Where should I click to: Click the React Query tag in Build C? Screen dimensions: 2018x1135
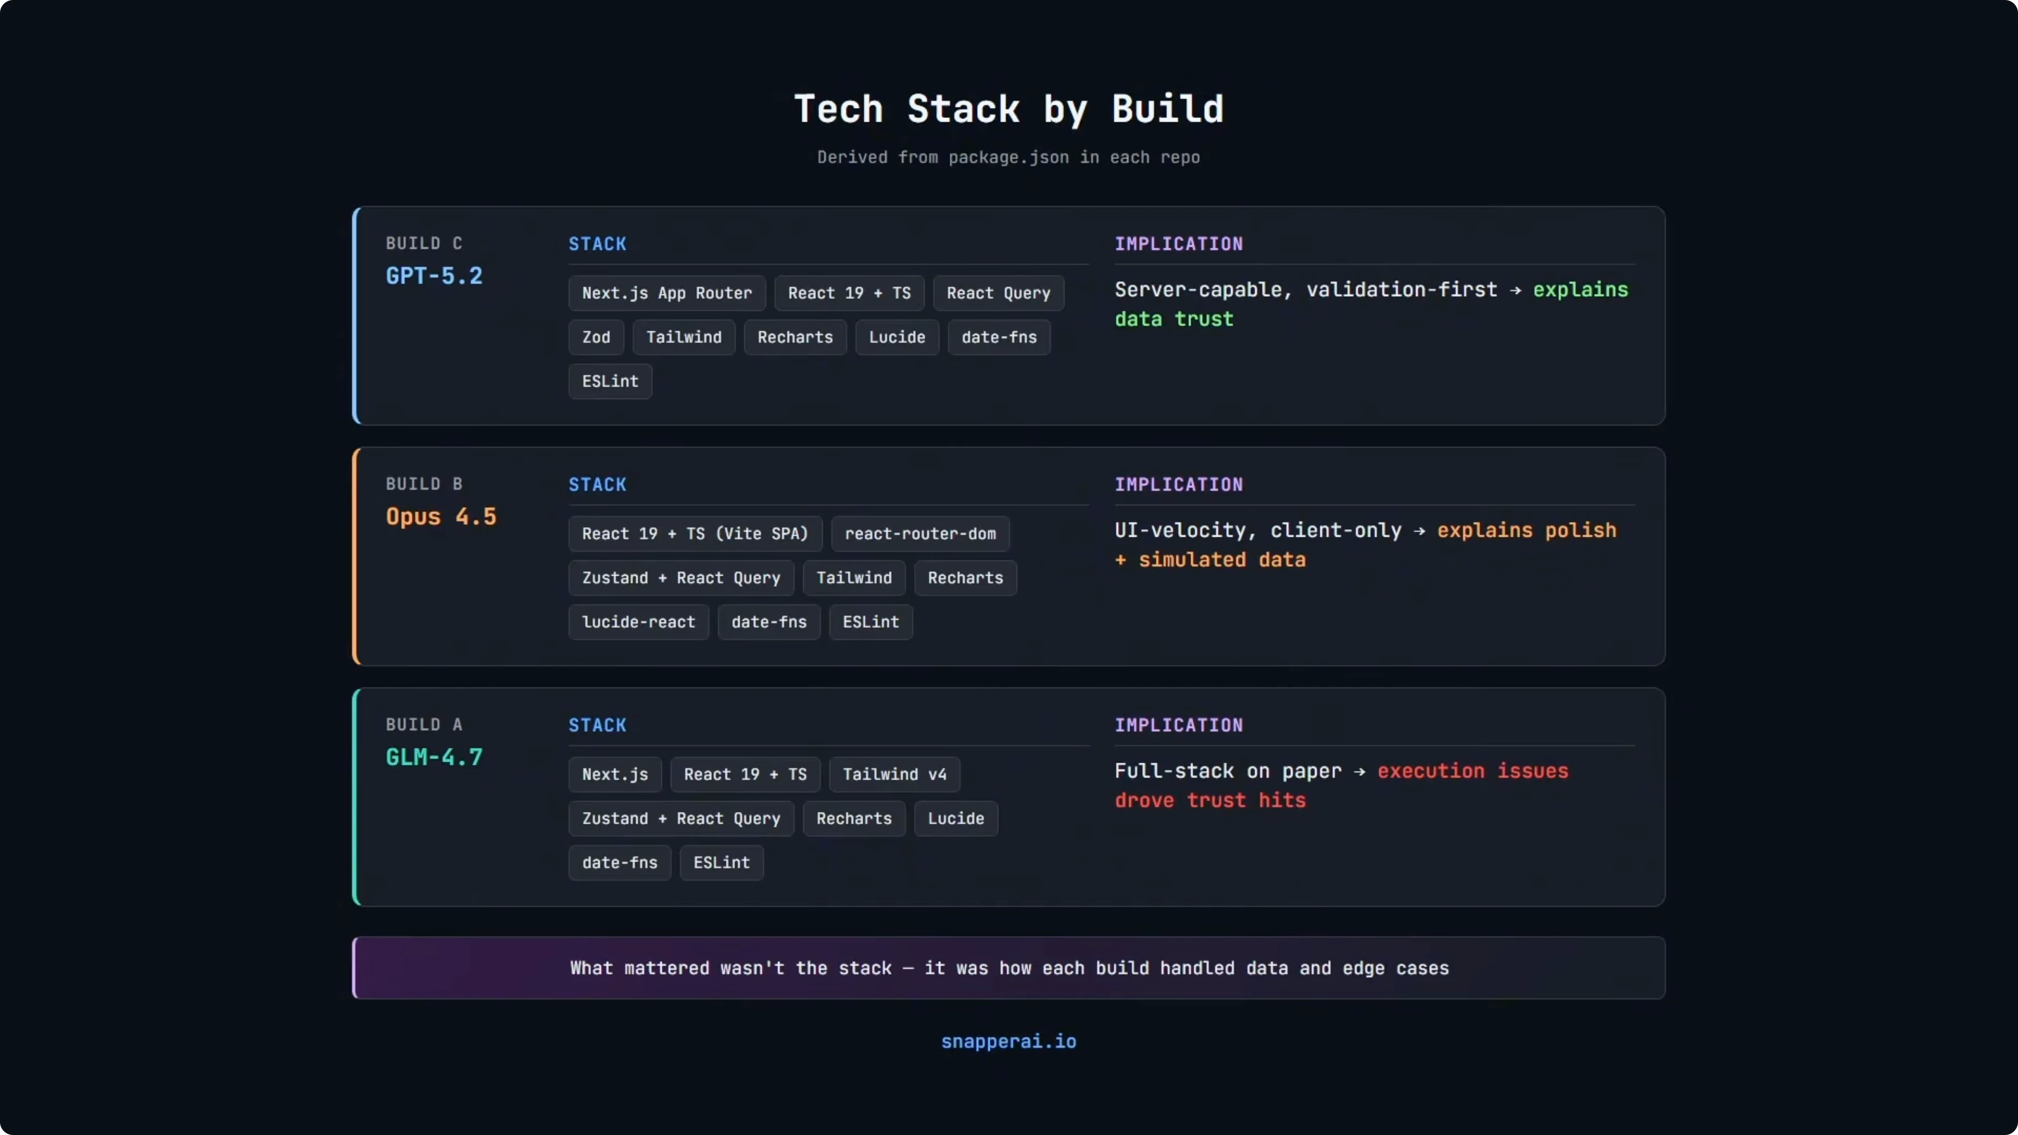(x=998, y=293)
